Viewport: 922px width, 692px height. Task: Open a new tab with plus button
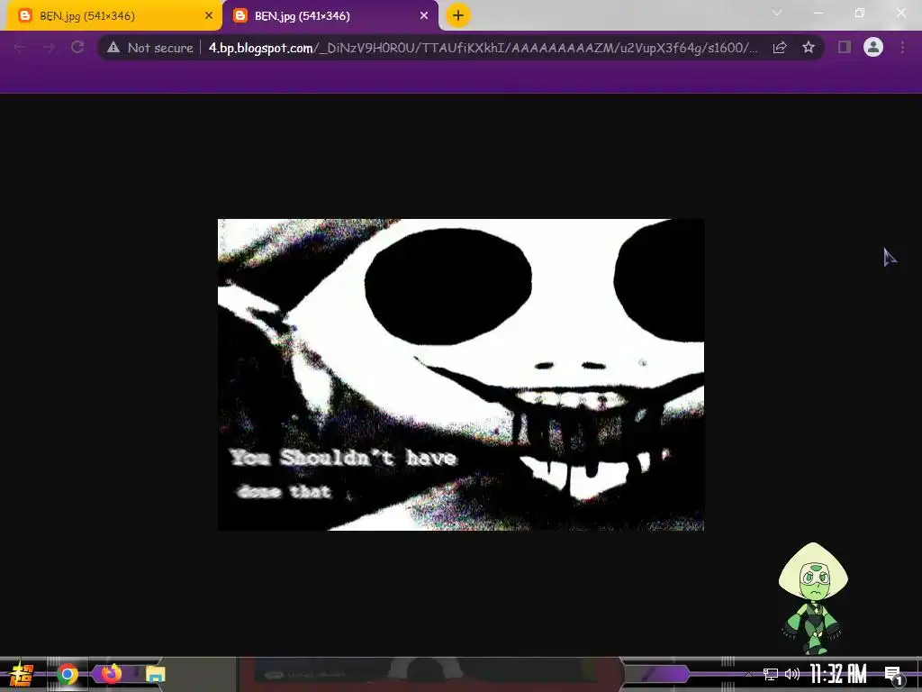[458, 16]
